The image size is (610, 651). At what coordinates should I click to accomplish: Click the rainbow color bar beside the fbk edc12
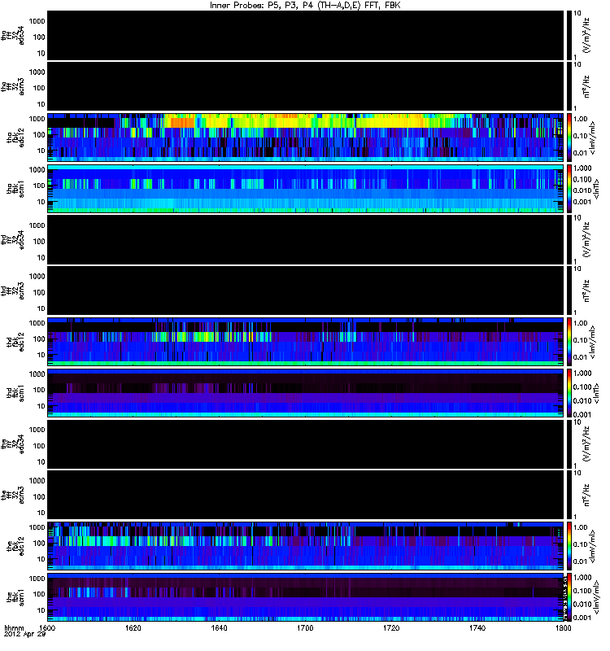pyautogui.click(x=569, y=546)
